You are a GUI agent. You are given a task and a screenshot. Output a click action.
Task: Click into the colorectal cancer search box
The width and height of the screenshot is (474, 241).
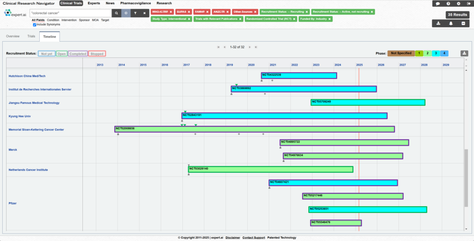point(71,13)
